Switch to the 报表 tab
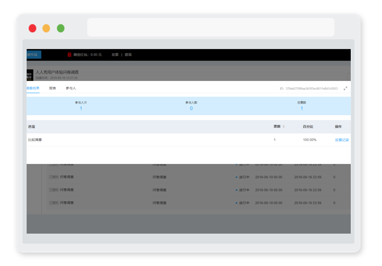 point(52,88)
